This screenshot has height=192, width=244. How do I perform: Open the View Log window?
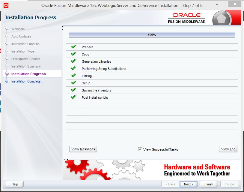pyautogui.click(x=228, y=149)
